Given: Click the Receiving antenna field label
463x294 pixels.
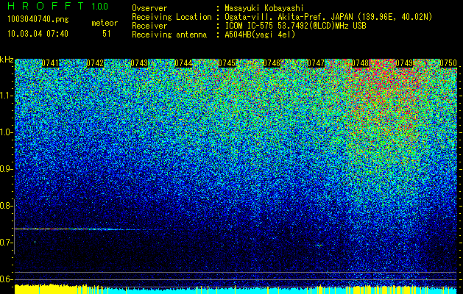Looking at the screenshot, I should 169,35.
